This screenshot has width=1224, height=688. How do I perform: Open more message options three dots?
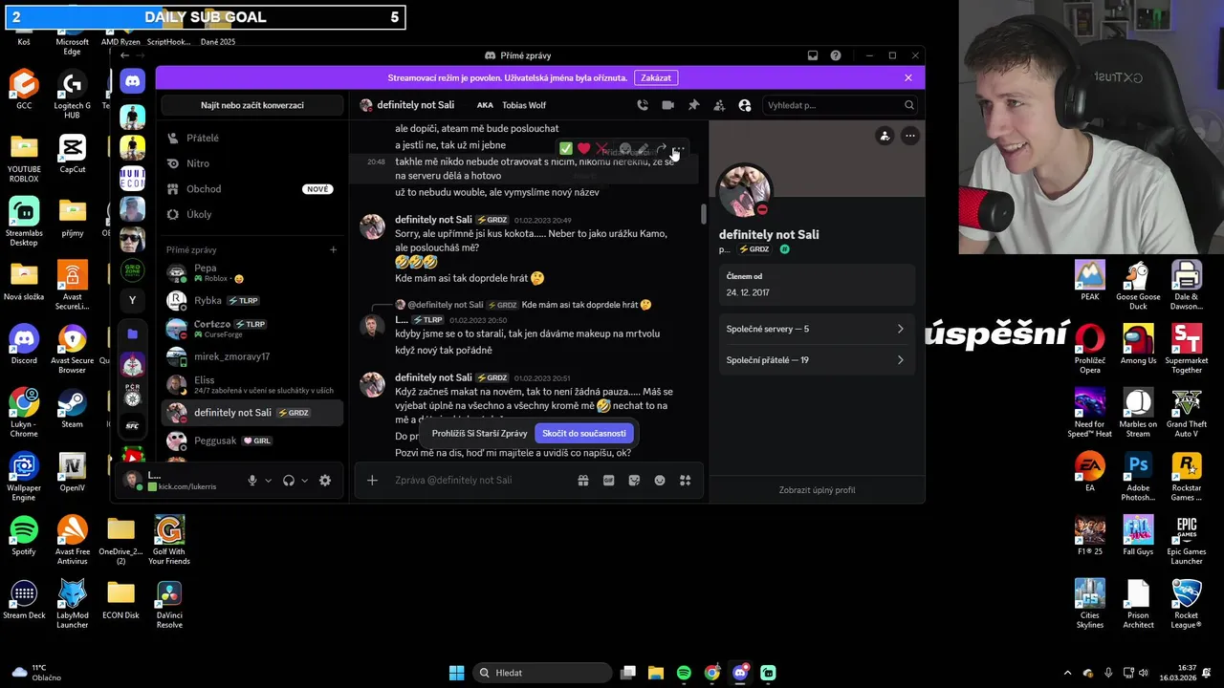coord(679,149)
